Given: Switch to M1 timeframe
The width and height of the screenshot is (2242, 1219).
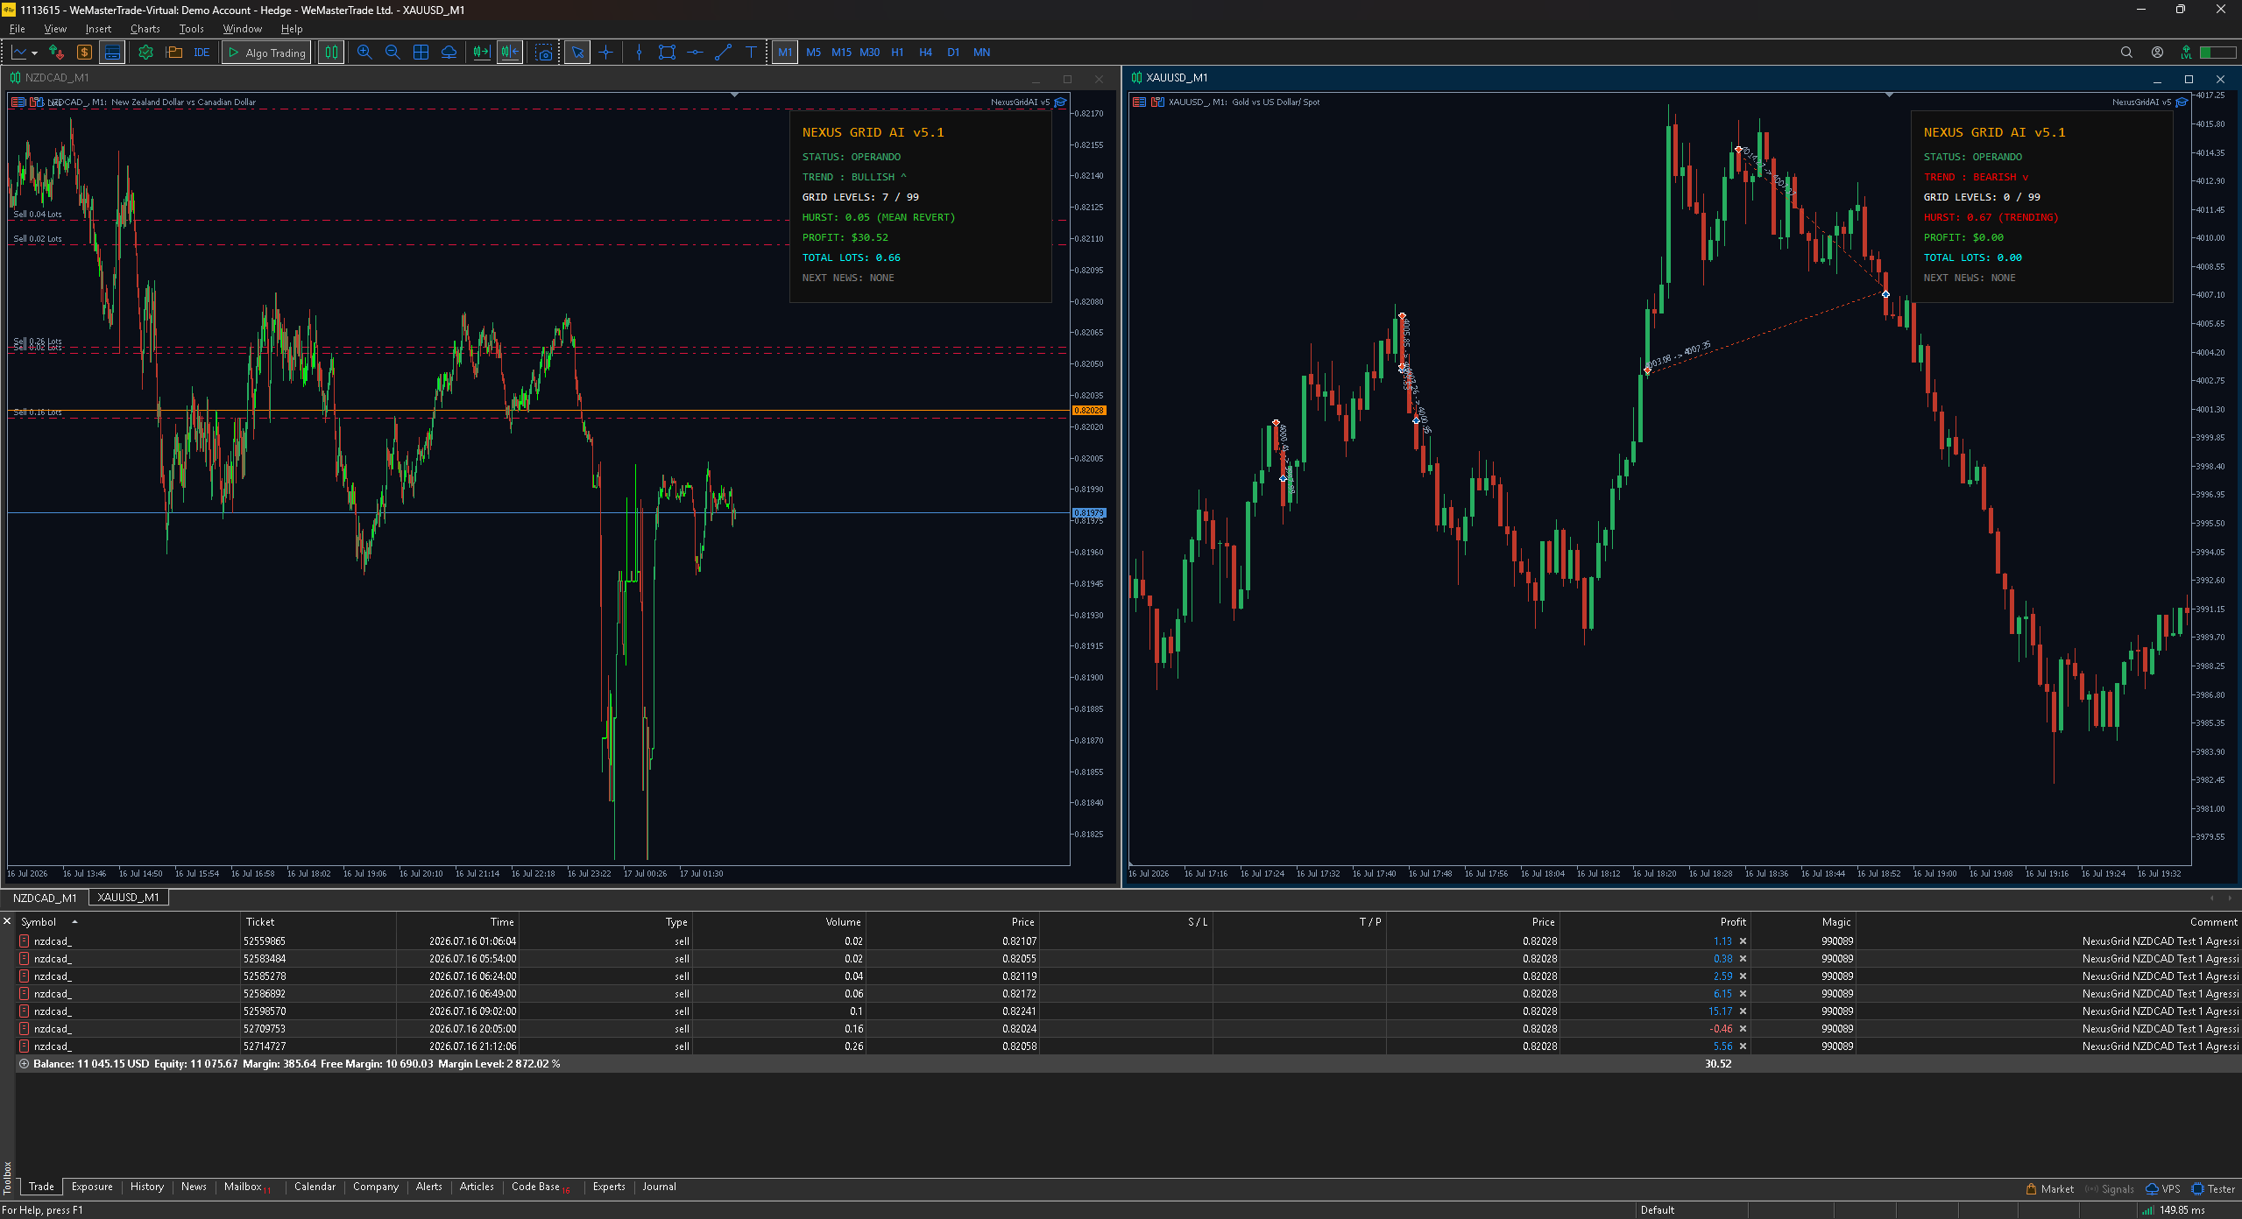Looking at the screenshot, I should (785, 53).
